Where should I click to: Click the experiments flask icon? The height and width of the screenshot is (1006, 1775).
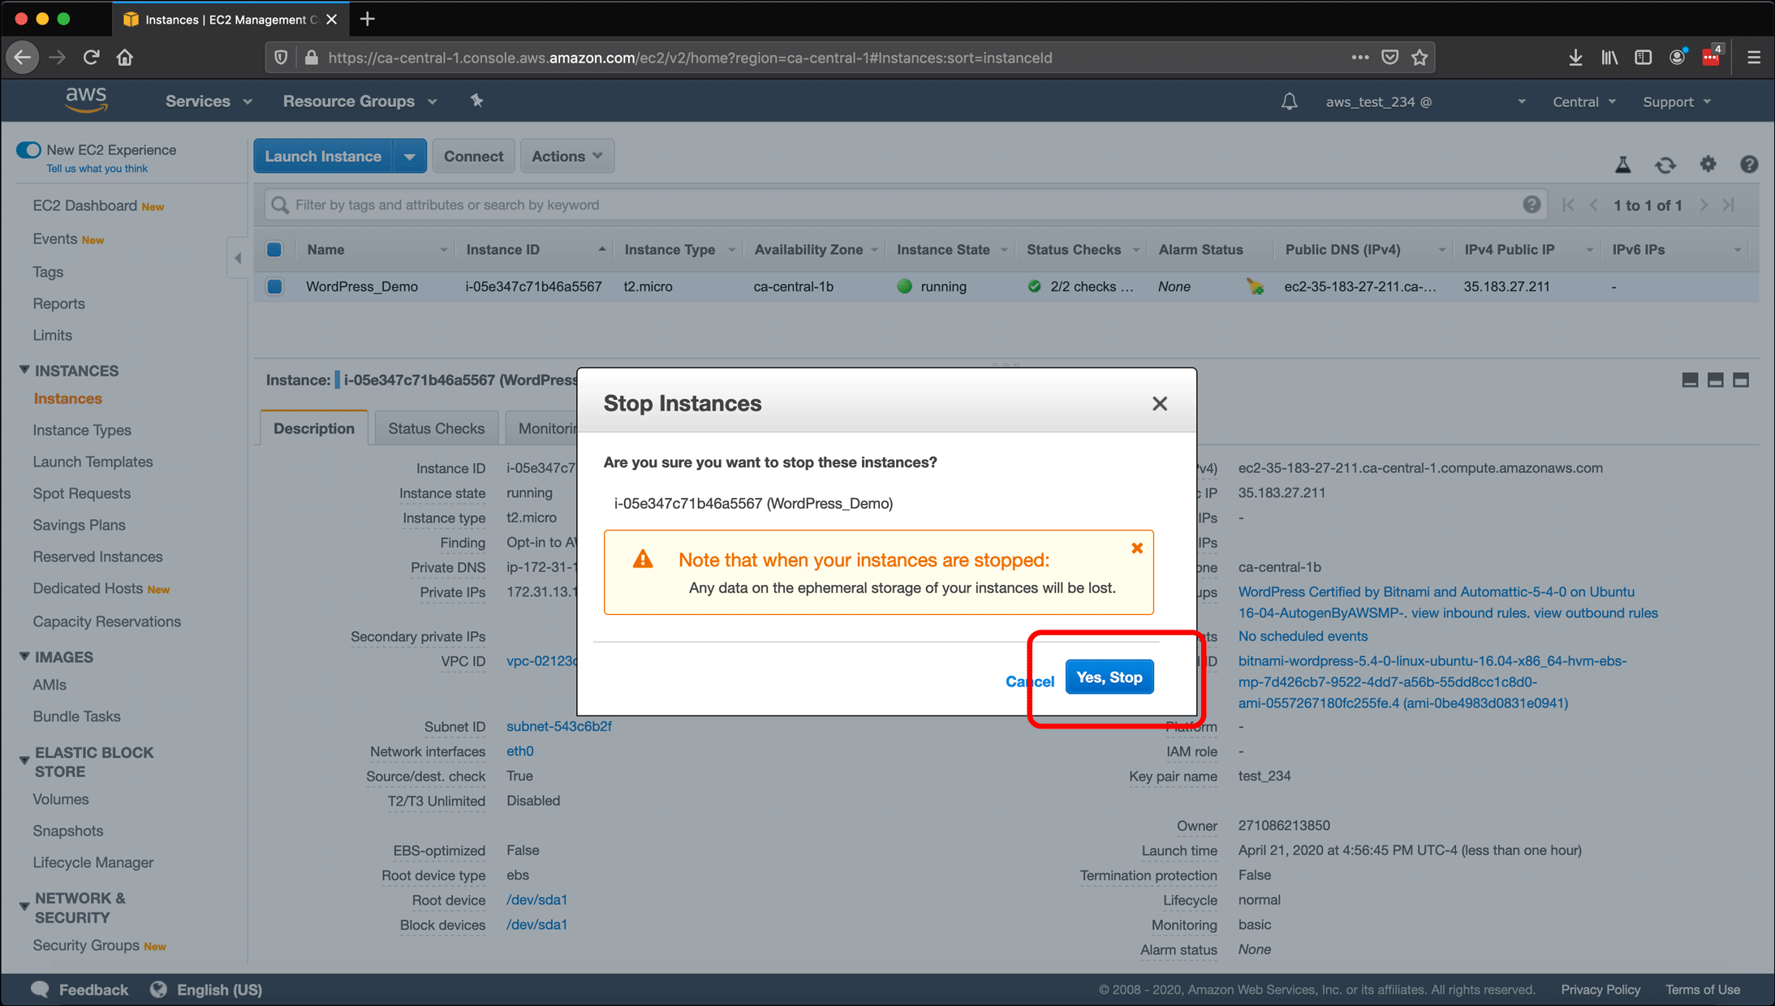click(x=1623, y=165)
